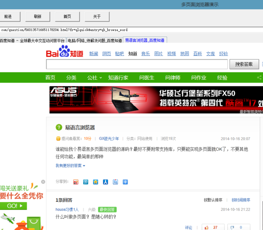The width and height of the screenshot is (263, 230).
Task: Open 新闻 link in top navigation
Action: pos(94,54)
